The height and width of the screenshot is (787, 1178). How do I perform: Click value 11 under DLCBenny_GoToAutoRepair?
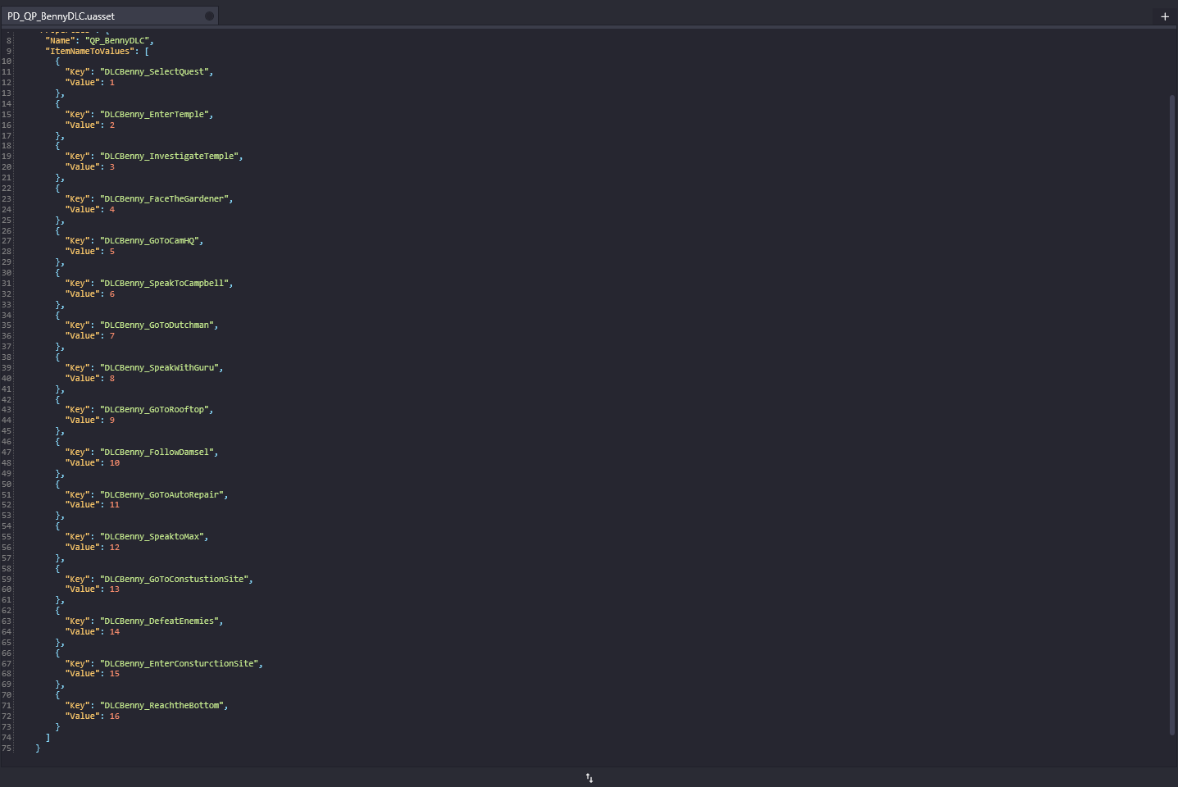pyautogui.click(x=115, y=505)
